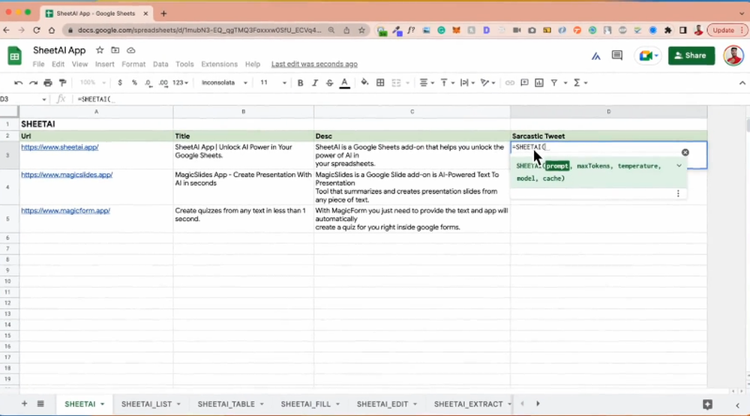Click the Insert chart icon
The height and width of the screenshot is (416, 750).
(x=539, y=82)
